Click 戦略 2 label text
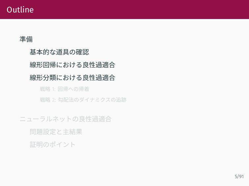The image size is (249, 186). [x=48, y=100]
